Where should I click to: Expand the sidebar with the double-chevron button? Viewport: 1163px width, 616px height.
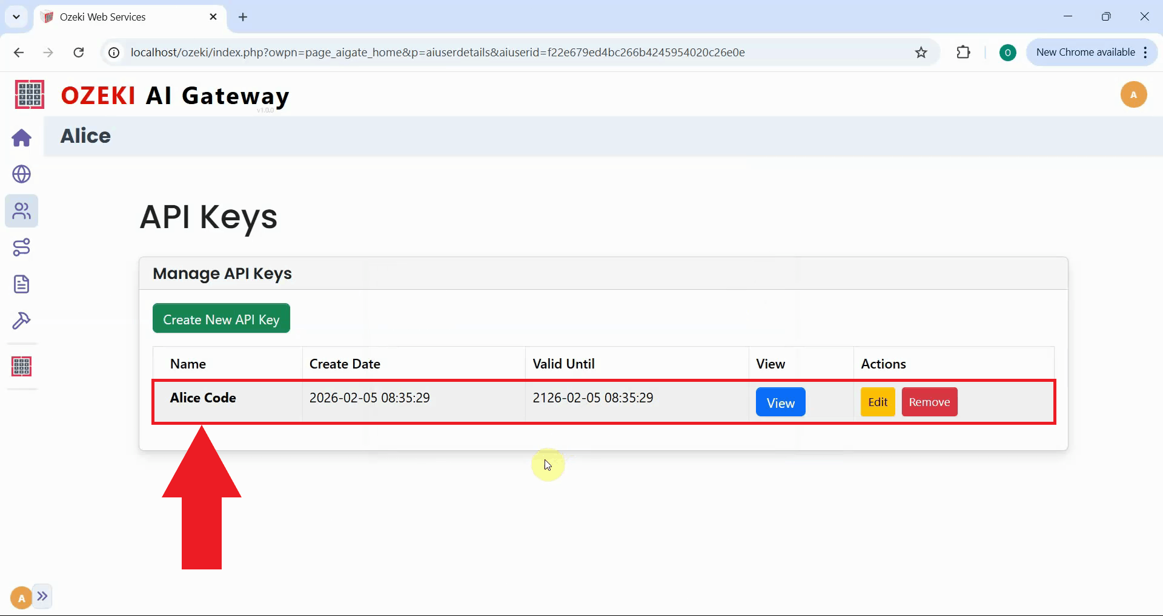(42, 596)
